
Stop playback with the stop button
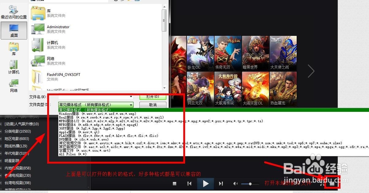click(175, 183)
